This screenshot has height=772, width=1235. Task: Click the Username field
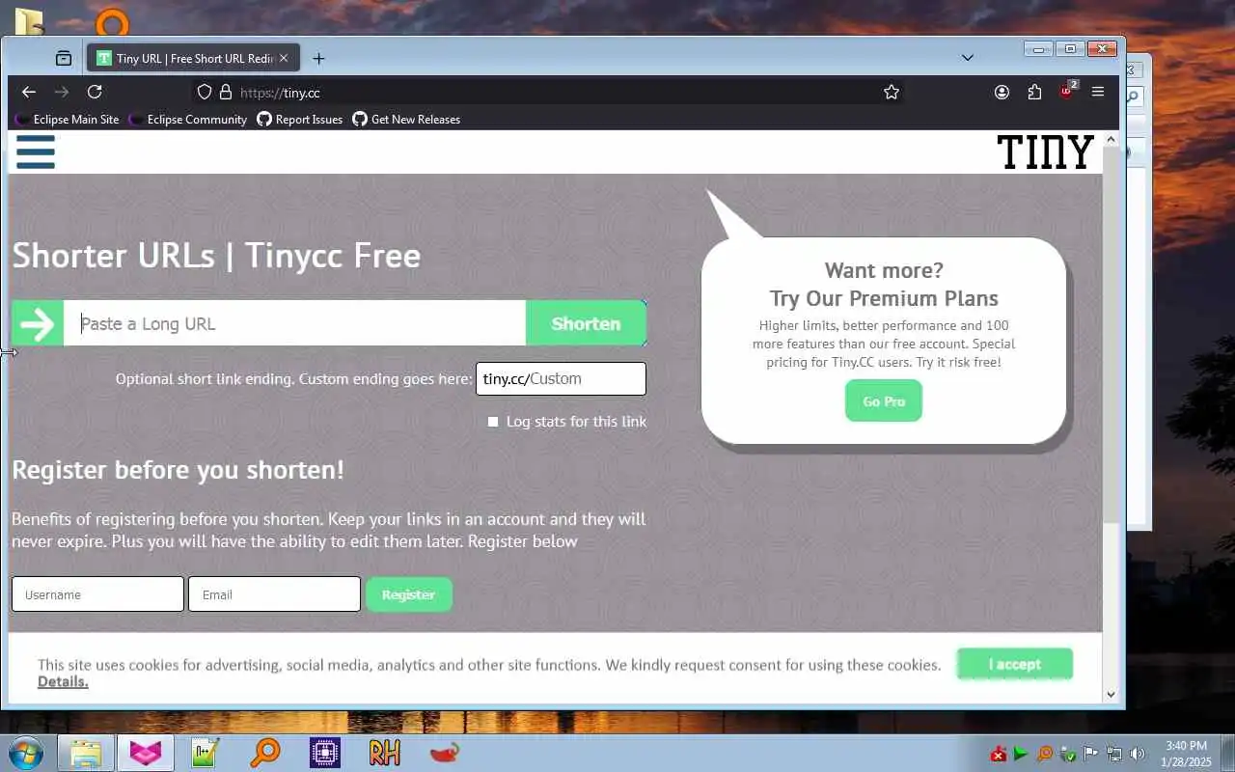[97, 594]
